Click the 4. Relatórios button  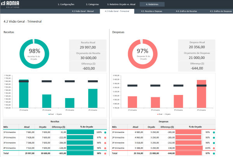coord(152,4)
